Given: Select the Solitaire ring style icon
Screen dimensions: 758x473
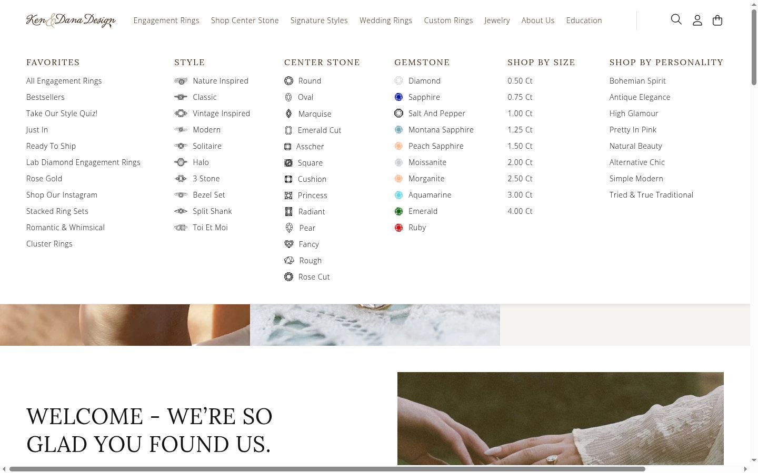Looking at the screenshot, I should (x=181, y=146).
